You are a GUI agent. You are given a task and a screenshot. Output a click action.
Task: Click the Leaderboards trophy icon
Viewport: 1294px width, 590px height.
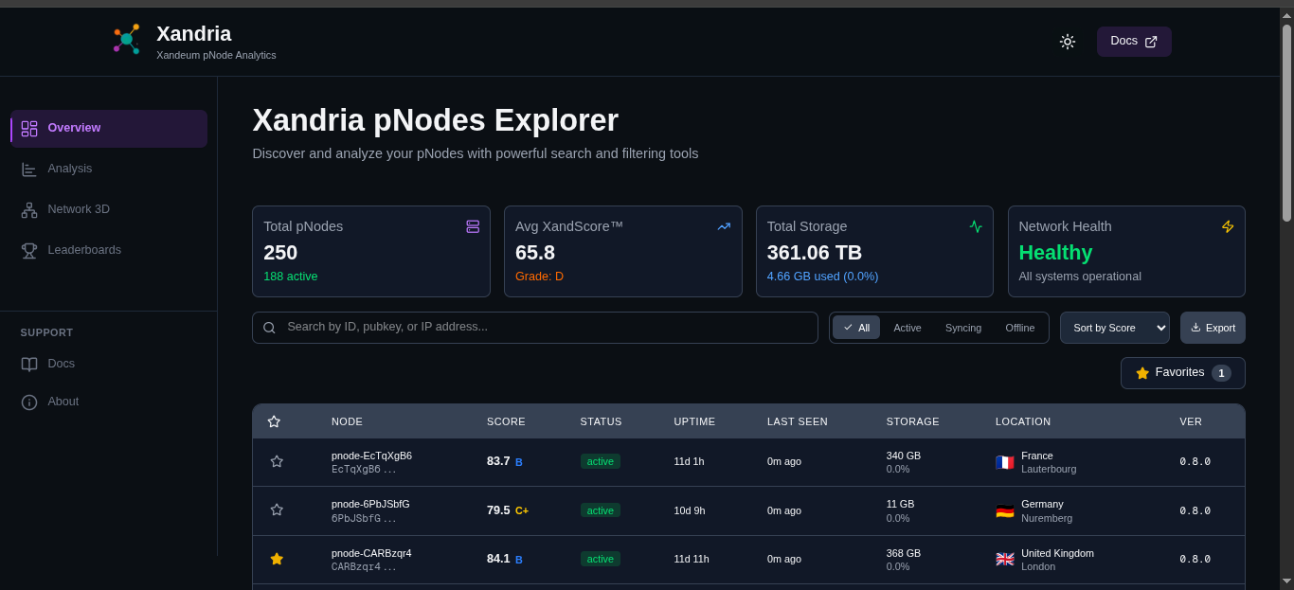pyautogui.click(x=29, y=251)
